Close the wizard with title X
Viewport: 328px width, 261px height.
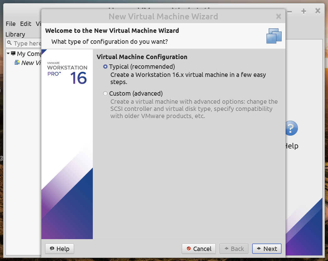[x=278, y=16]
